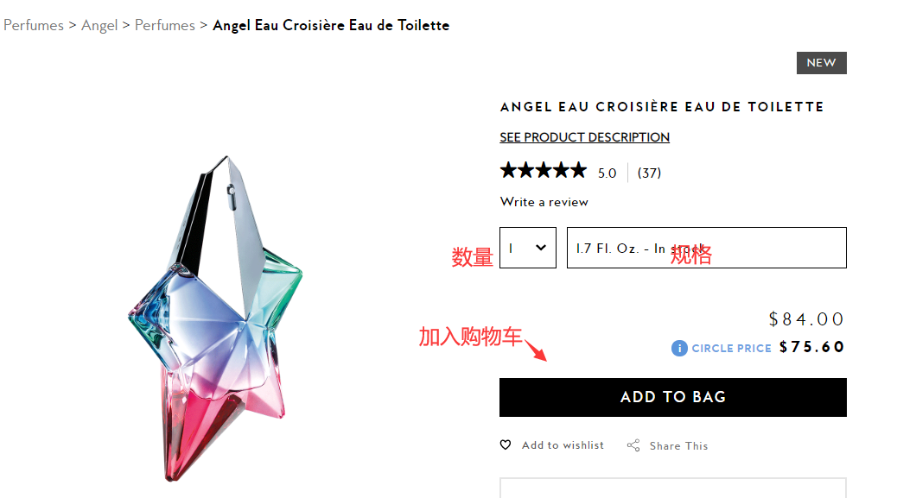Click the CIRCLE PRICE label
The height and width of the screenshot is (498, 916).
[x=731, y=348]
